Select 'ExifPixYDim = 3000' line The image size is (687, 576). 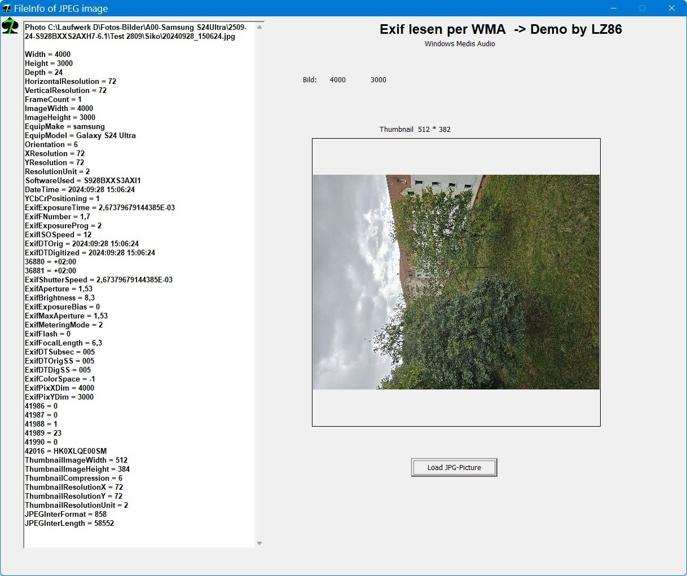click(59, 397)
